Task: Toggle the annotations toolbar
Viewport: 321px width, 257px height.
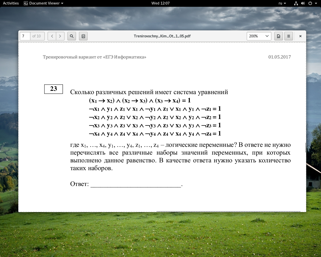Action: click(83, 36)
